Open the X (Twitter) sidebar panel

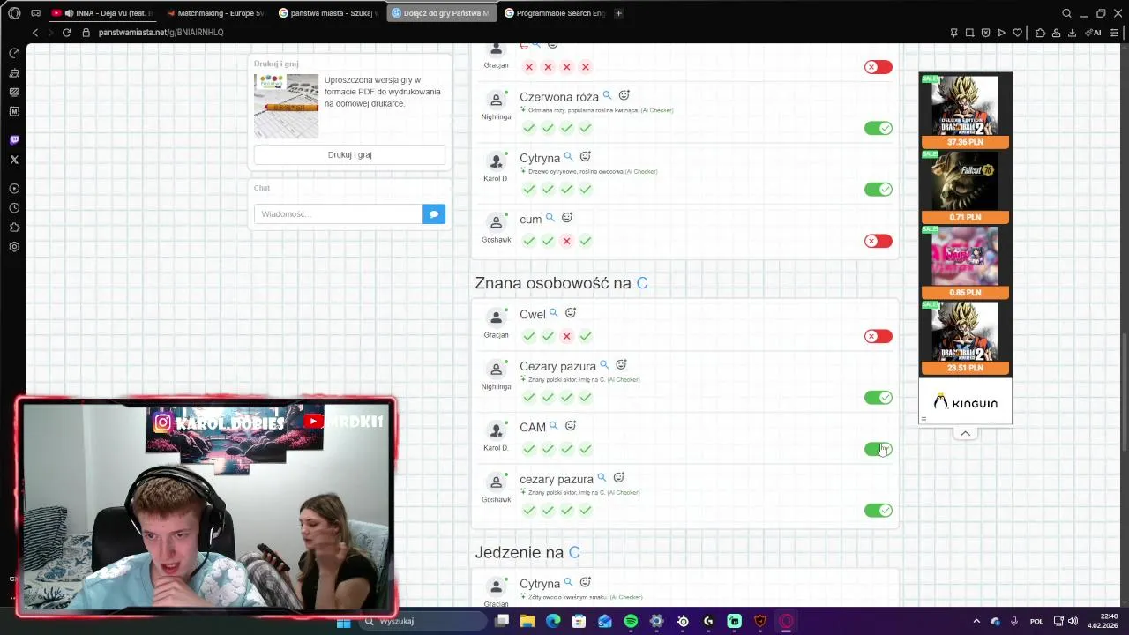point(14,160)
